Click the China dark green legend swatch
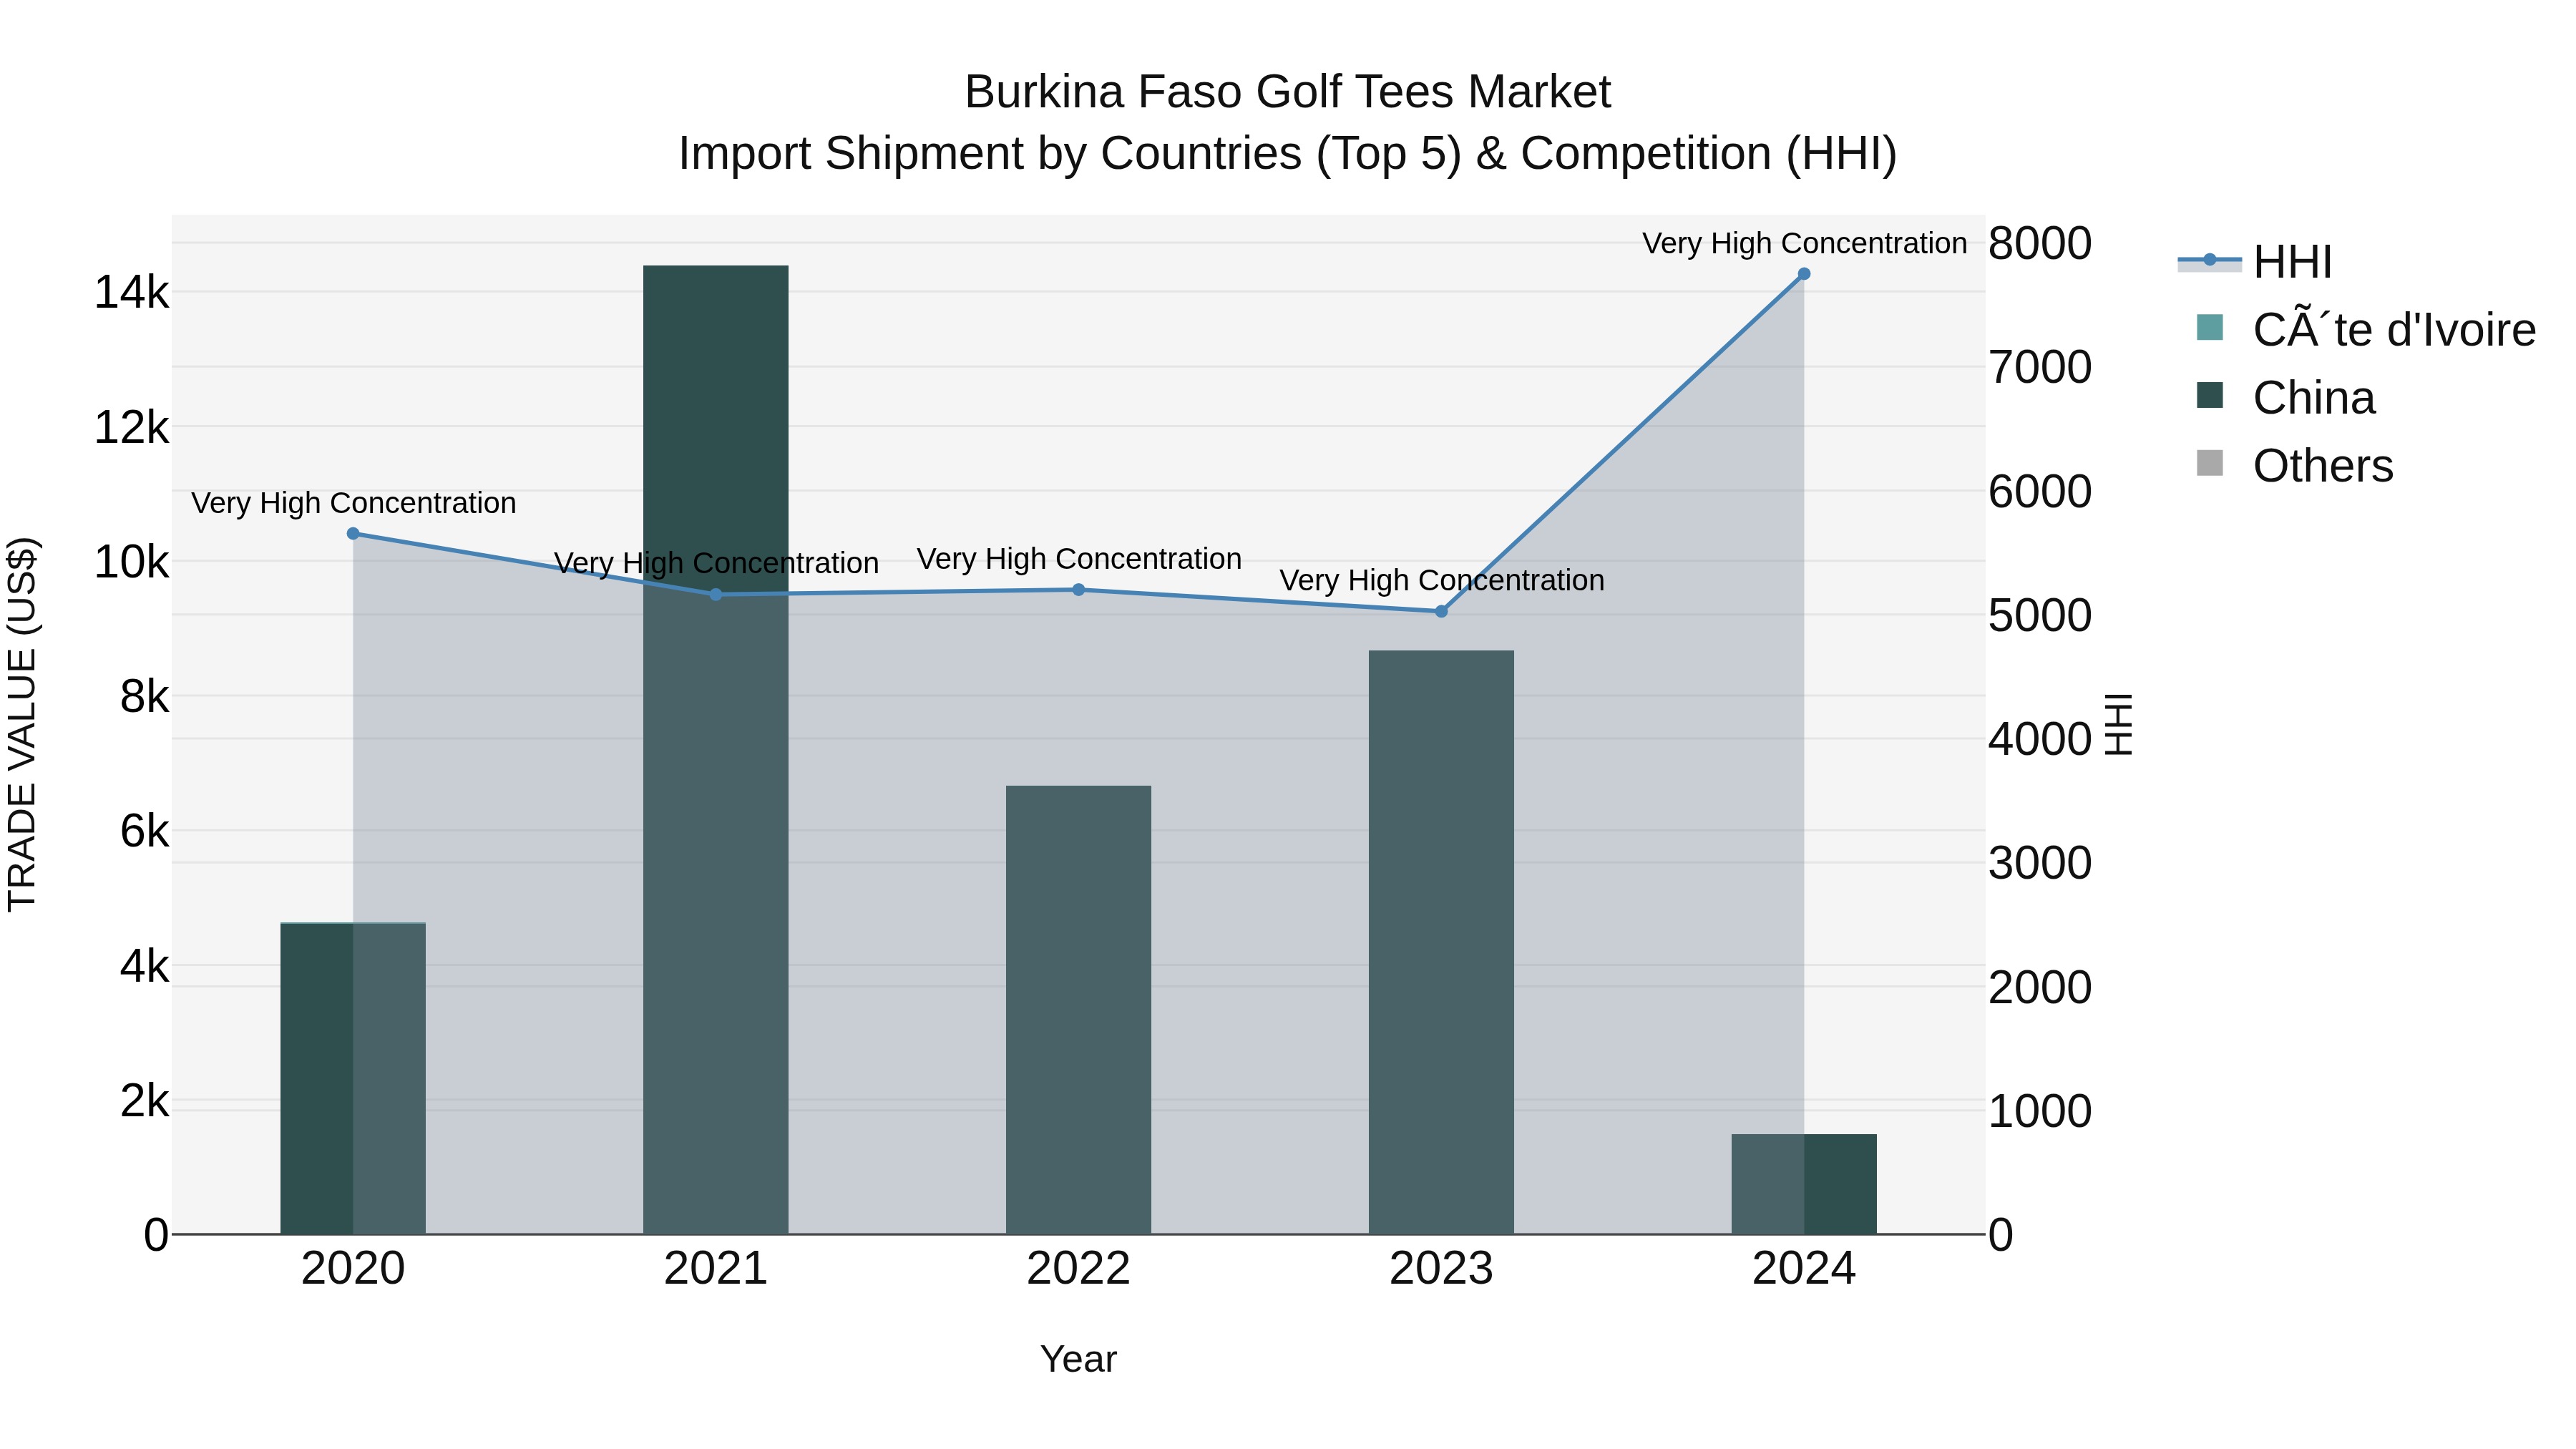Viewport: 2576px width, 1449px height. [x=2210, y=395]
